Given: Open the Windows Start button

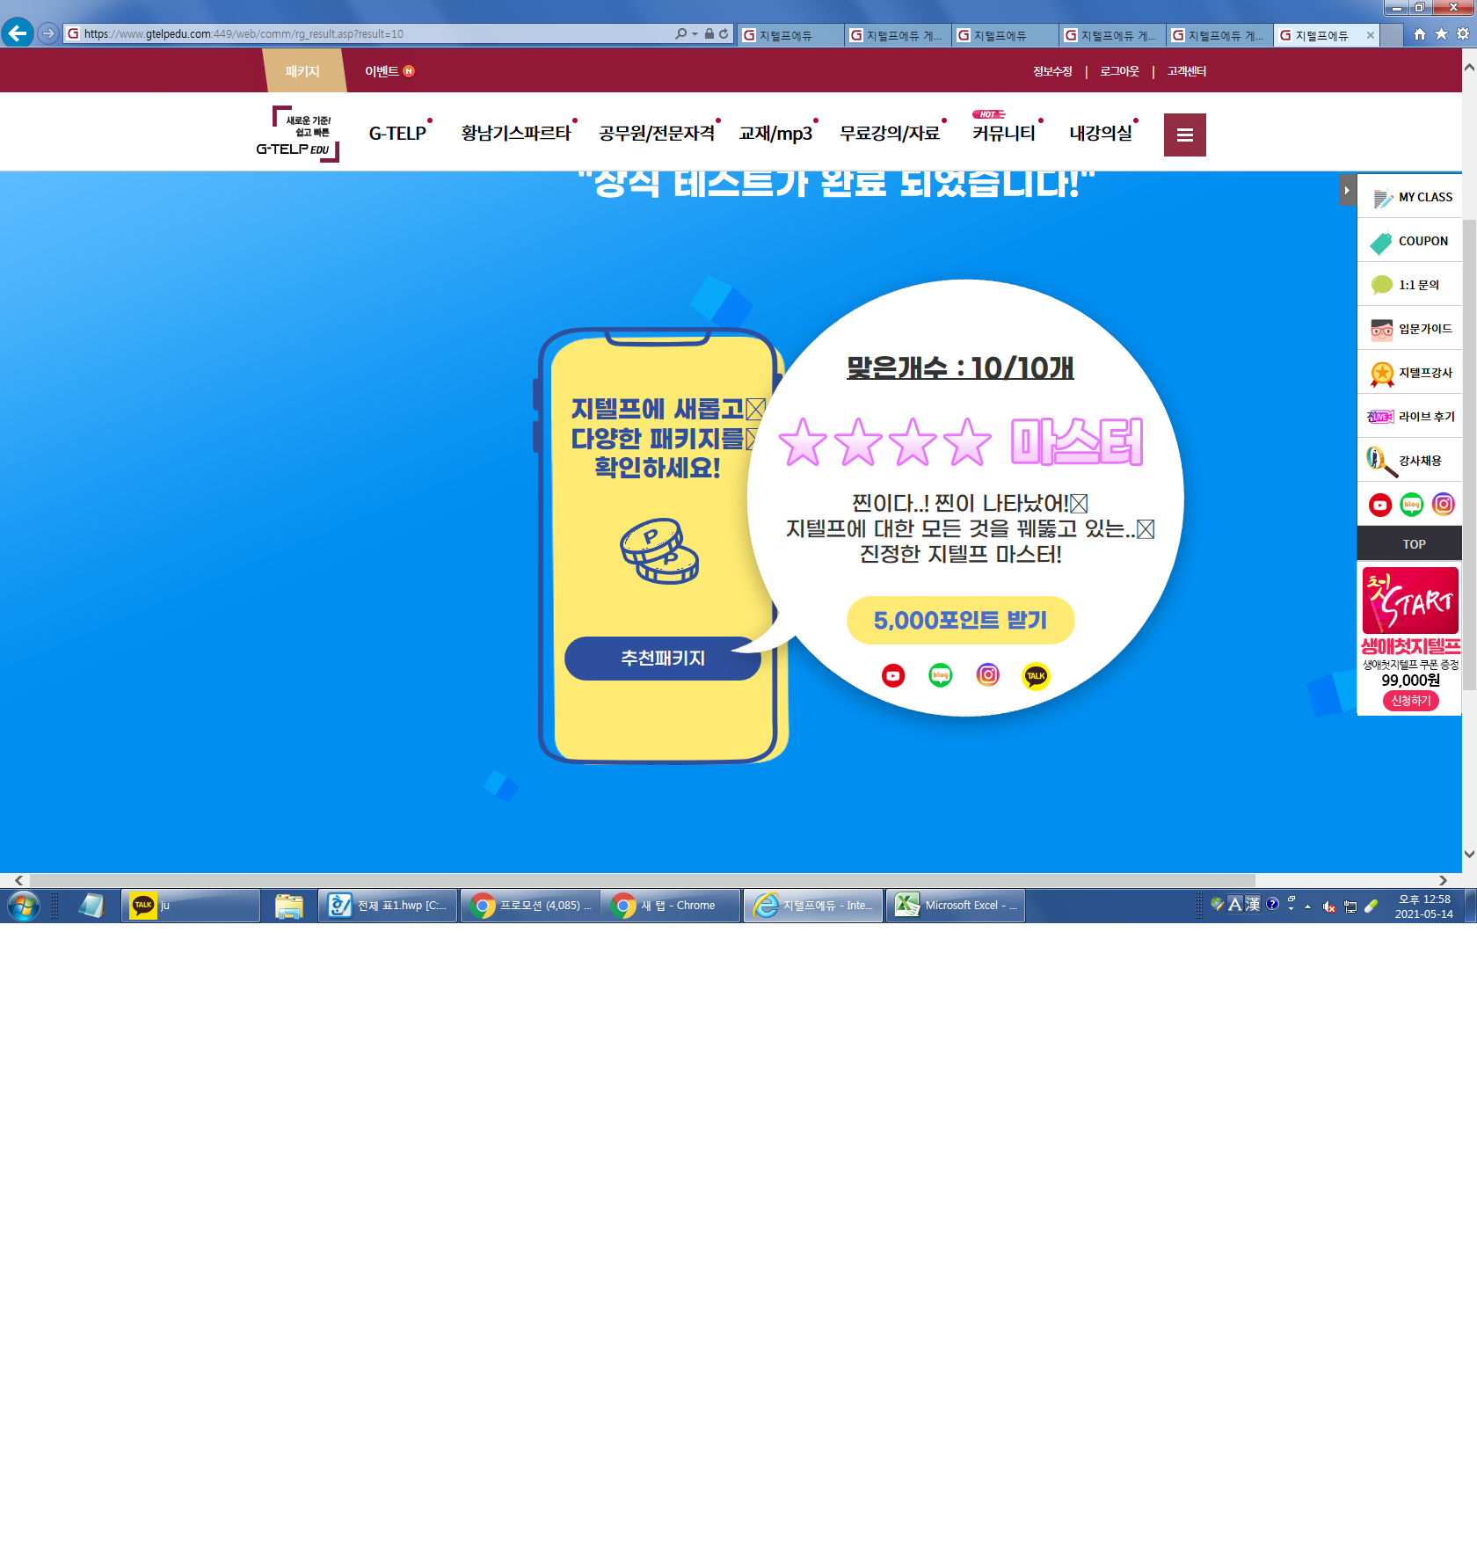Looking at the screenshot, I should pyautogui.click(x=24, y=906).
